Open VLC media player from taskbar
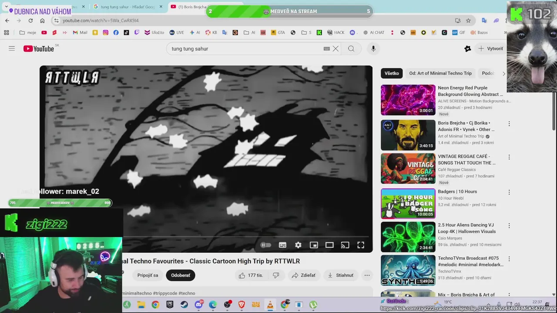Image resolution: width=557 pixels, height=313 pixels. coord(270,305)
